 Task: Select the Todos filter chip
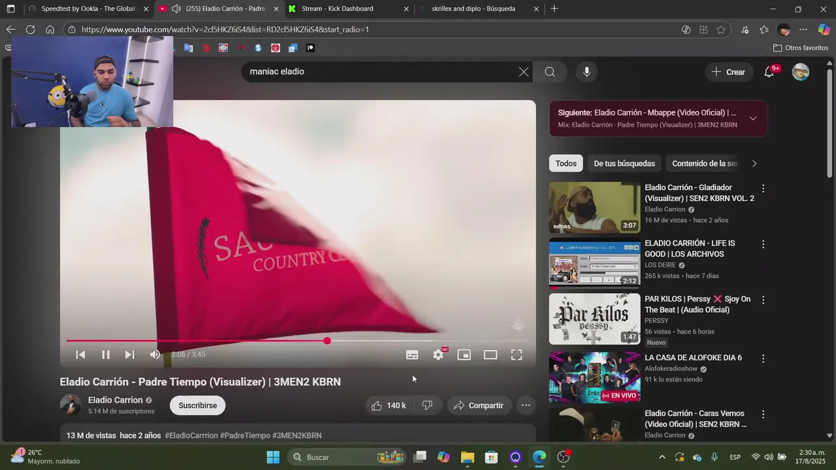pyautogui.click(x=566, y=163)
